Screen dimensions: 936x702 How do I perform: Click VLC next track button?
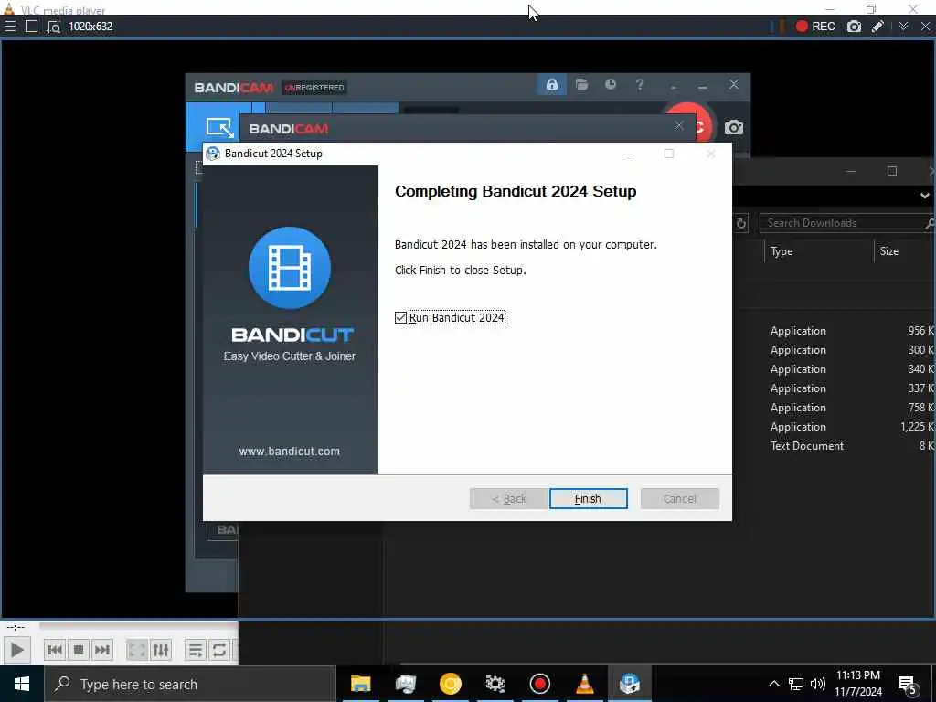click(102, 650)
